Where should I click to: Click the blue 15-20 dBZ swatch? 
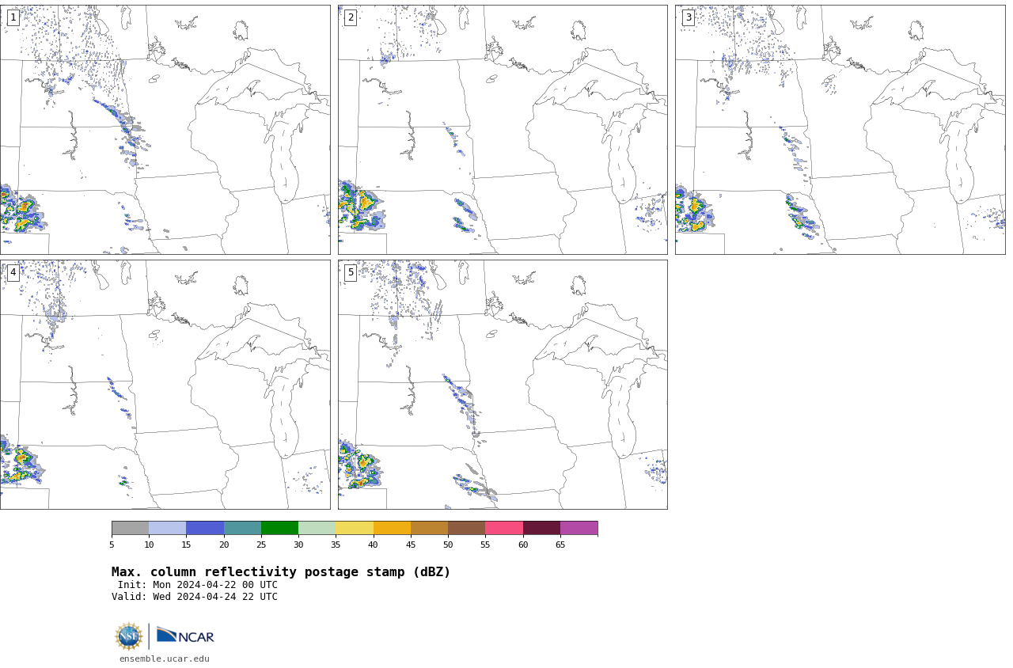click(205, 528)
